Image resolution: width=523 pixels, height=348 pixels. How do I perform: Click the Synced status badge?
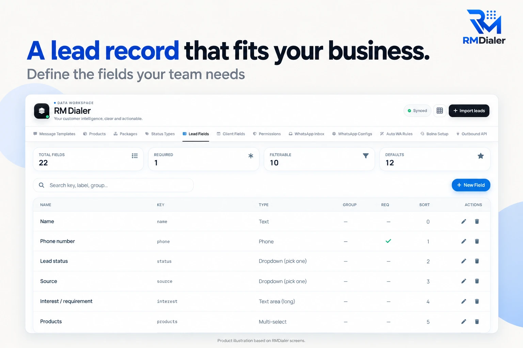417,111
